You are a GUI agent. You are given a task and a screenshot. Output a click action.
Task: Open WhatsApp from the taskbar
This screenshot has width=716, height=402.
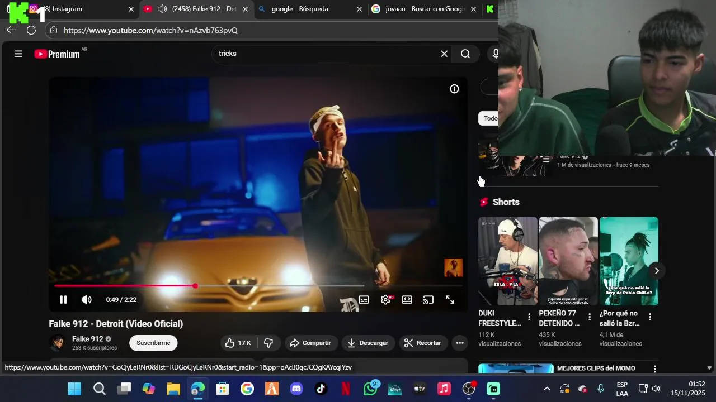click(370, 389)
